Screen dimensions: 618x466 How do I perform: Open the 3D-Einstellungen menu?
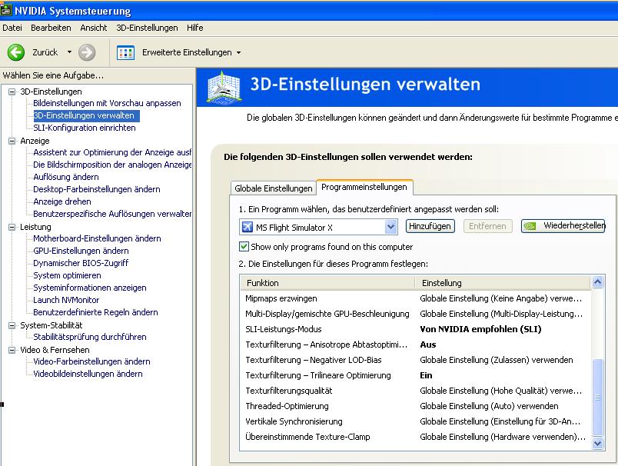[147, 28]
